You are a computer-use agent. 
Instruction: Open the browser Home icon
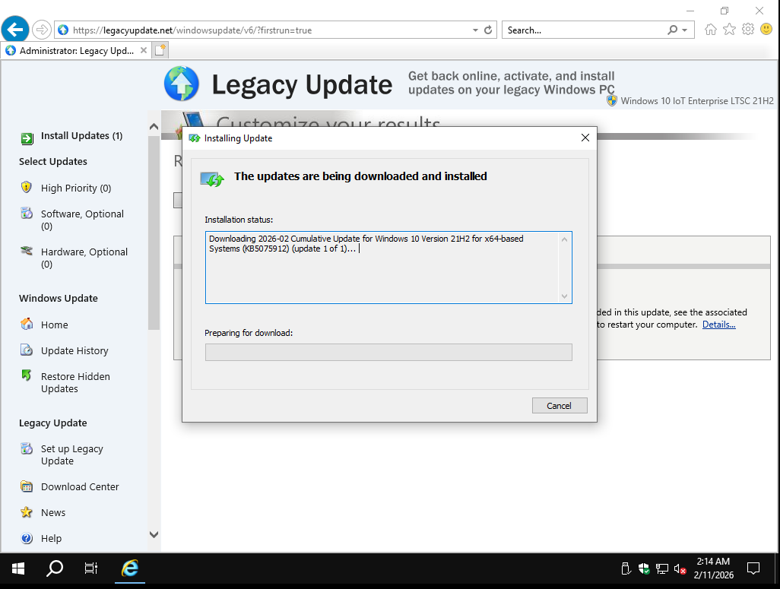[x=710, y=30]
